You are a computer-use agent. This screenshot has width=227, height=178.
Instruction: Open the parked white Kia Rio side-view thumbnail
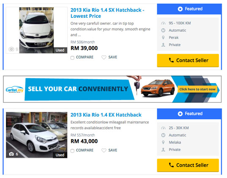coord(36,135)
